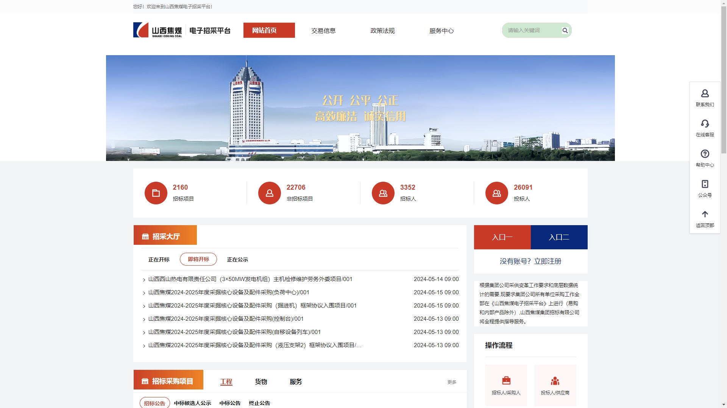Open the 山西西山热电 bidding project entry
The image size is (727, 408).
pos(250,279)
